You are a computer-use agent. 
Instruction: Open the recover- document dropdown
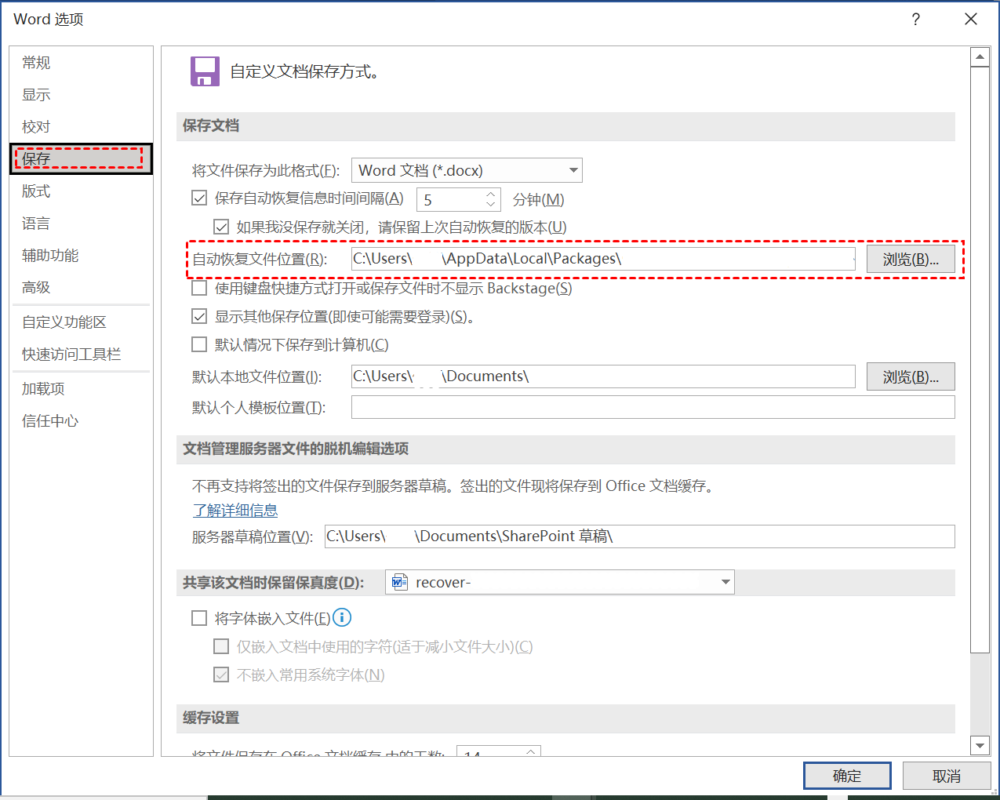coord(560,582)
